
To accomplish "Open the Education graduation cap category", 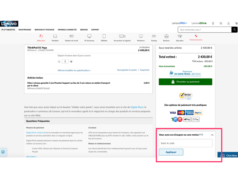I will 180,38.
